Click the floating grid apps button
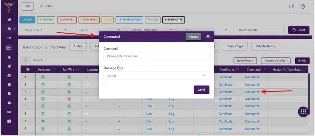This screenshot has height=136, width=315. [x=303, y=112]
